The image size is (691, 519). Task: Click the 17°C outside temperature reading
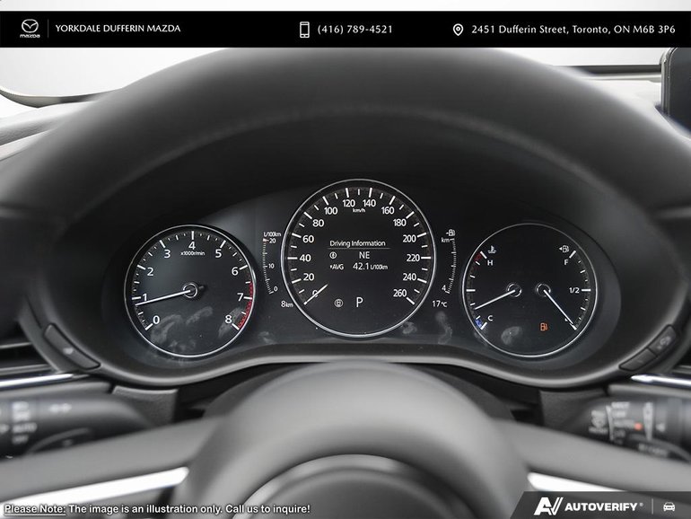(439, 303)
